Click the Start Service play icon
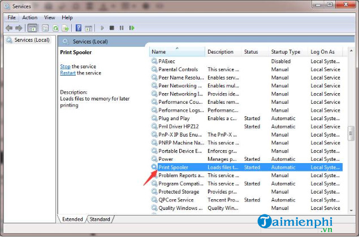Viewport: 359px width, 237px height. click(x=102, y=28)
